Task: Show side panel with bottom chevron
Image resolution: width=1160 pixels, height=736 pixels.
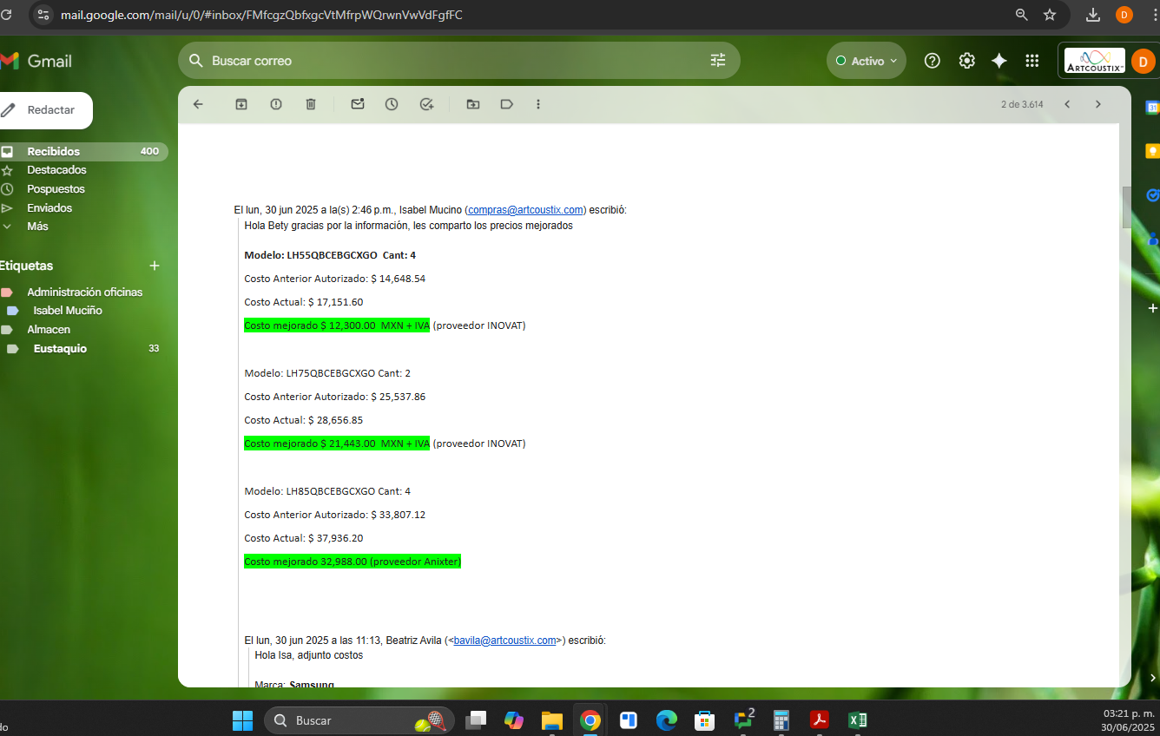Action: click(1152, 678)
